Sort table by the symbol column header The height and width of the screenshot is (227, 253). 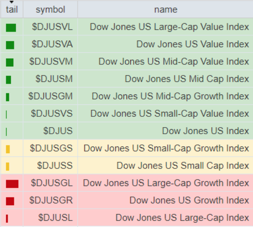[x=50, y=9]
